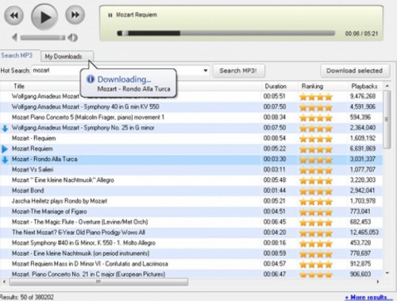
Task: Click the 00:07:50 duration on the Symphony 40 row
Action: [275, 106]
